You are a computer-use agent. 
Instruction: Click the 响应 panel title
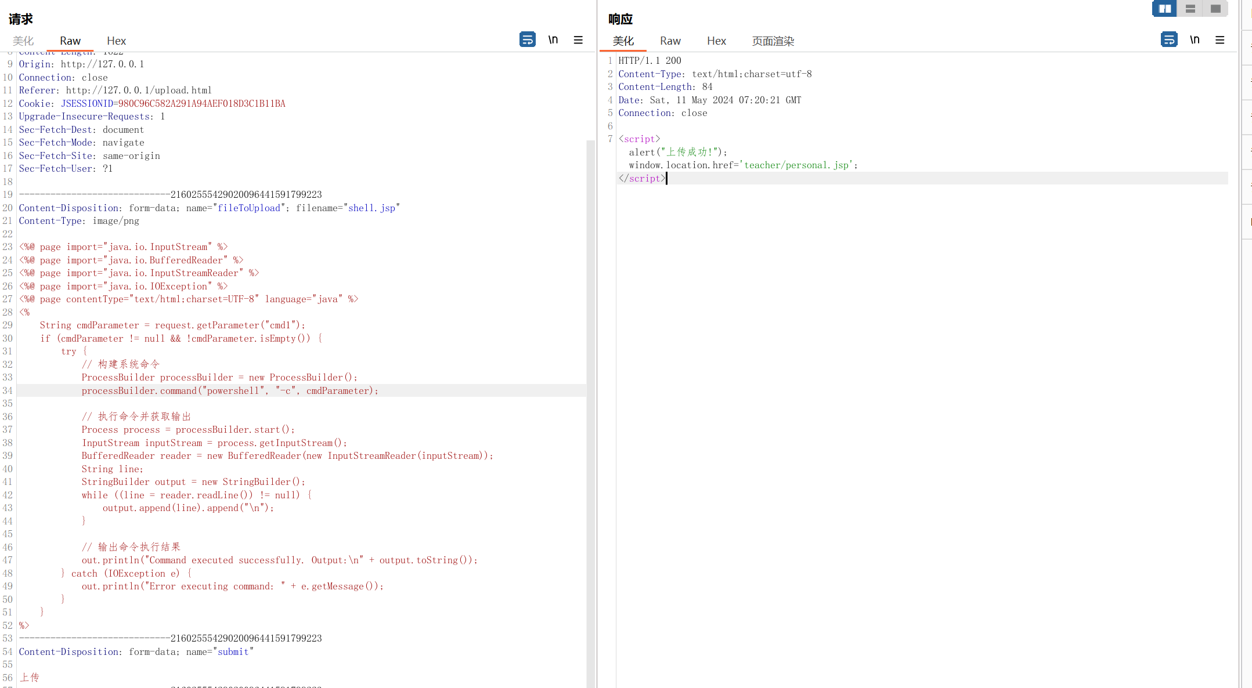click(x=620, y=19)
